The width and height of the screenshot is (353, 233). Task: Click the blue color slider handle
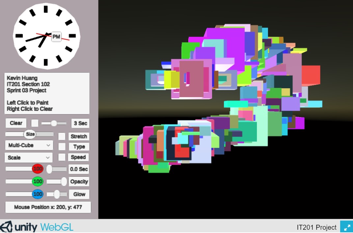(38, 194)
